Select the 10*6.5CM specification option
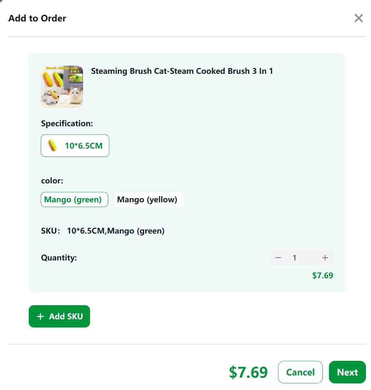Screen dimensions: 371x390 click(75, 146)
